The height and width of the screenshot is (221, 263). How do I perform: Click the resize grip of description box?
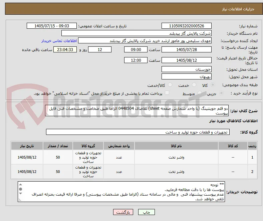point(47,114)
